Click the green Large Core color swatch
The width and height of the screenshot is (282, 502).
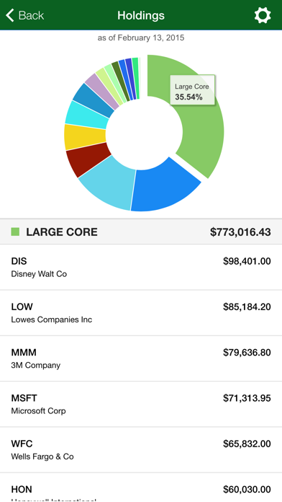point(15,232)
